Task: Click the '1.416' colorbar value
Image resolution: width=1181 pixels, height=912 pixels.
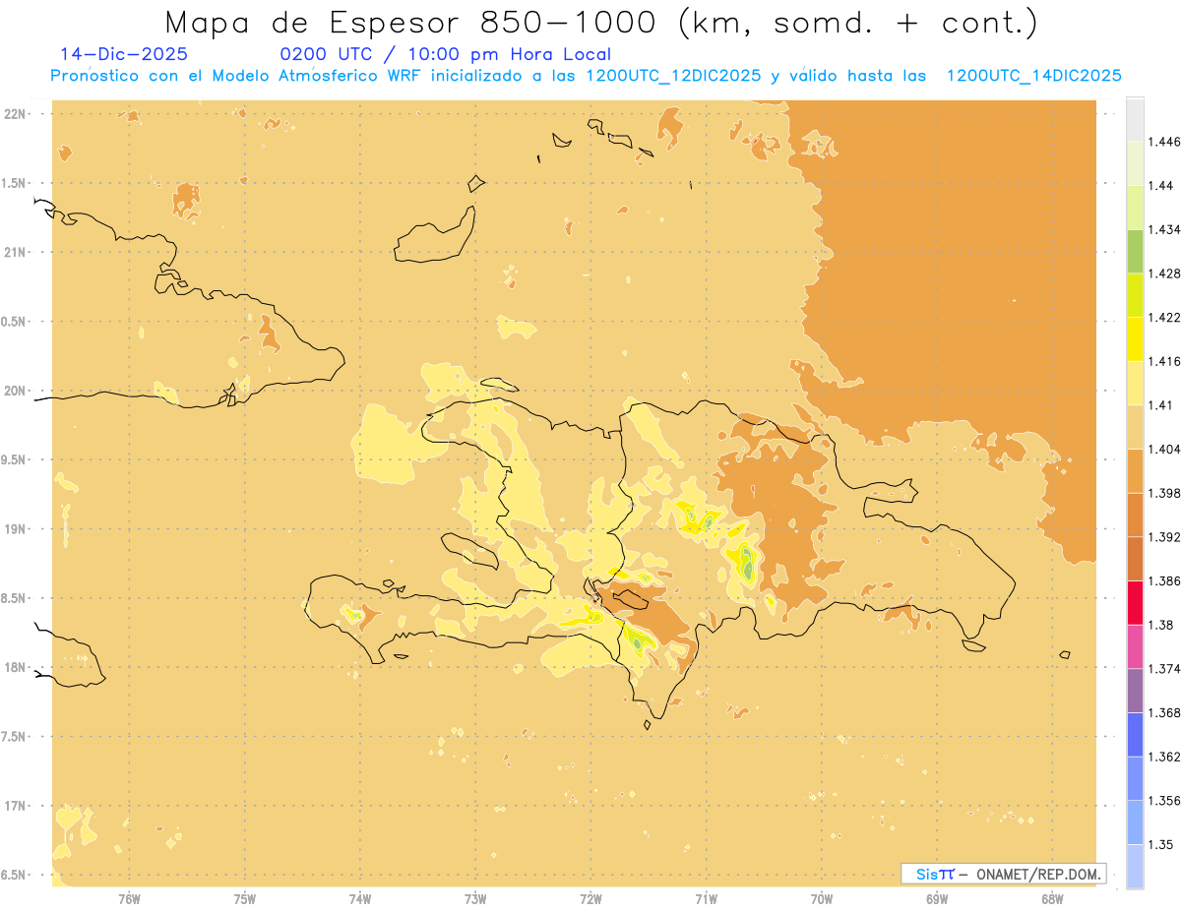Action: [x=1165, y=361]
